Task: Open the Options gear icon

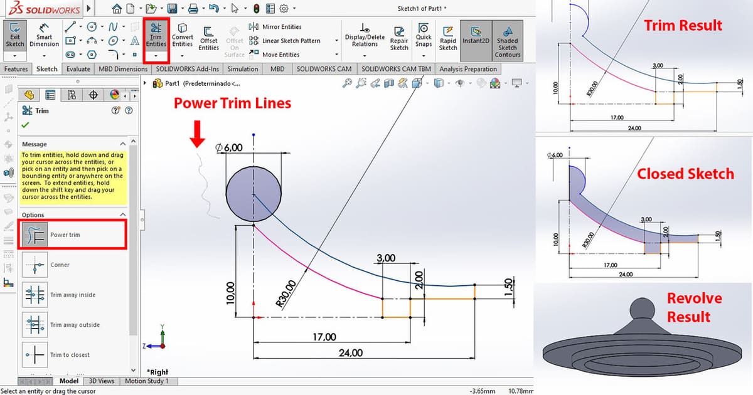Action: pos(284,8)
